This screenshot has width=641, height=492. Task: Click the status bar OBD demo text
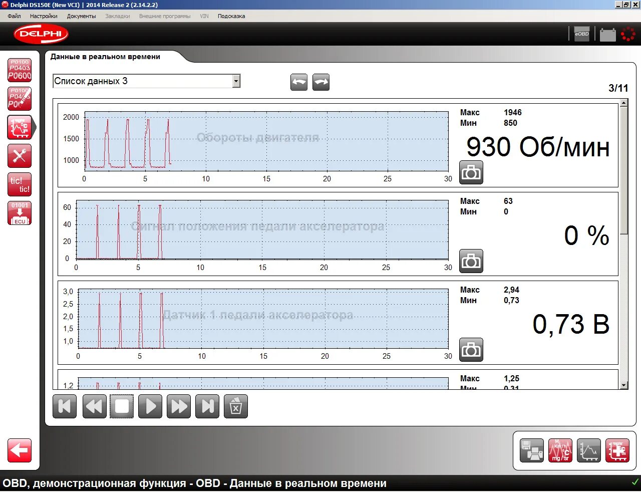pyautogui.click(x=194, y=483)
